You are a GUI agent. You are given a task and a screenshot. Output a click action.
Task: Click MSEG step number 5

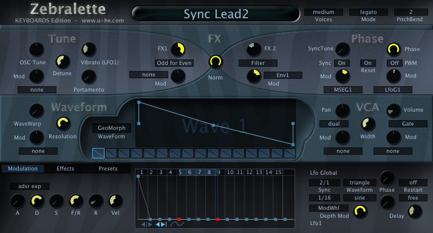coord(180,172)
